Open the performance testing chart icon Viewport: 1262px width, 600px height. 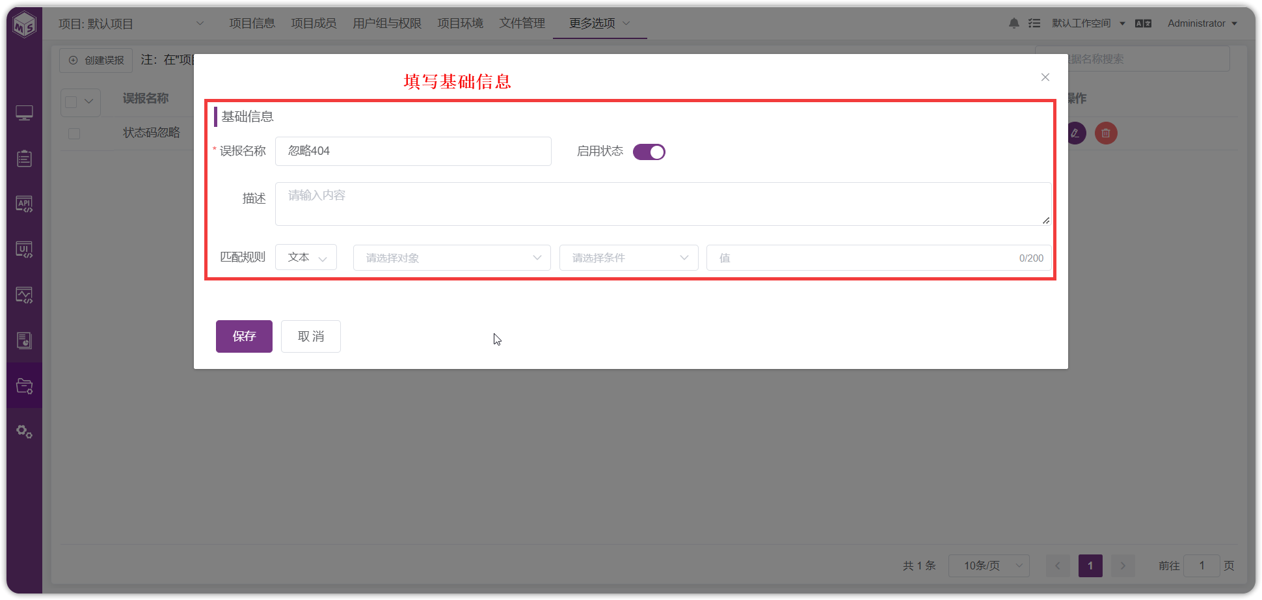tap(24, 295)
